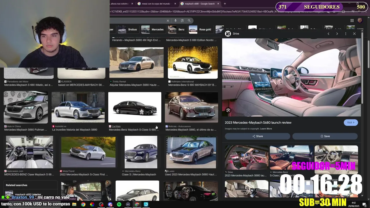The image size is (370, 208).
Task: Switch to the 'ahora nos volvimo' tab
Action: pyautogui.click(x=121, y=4)
